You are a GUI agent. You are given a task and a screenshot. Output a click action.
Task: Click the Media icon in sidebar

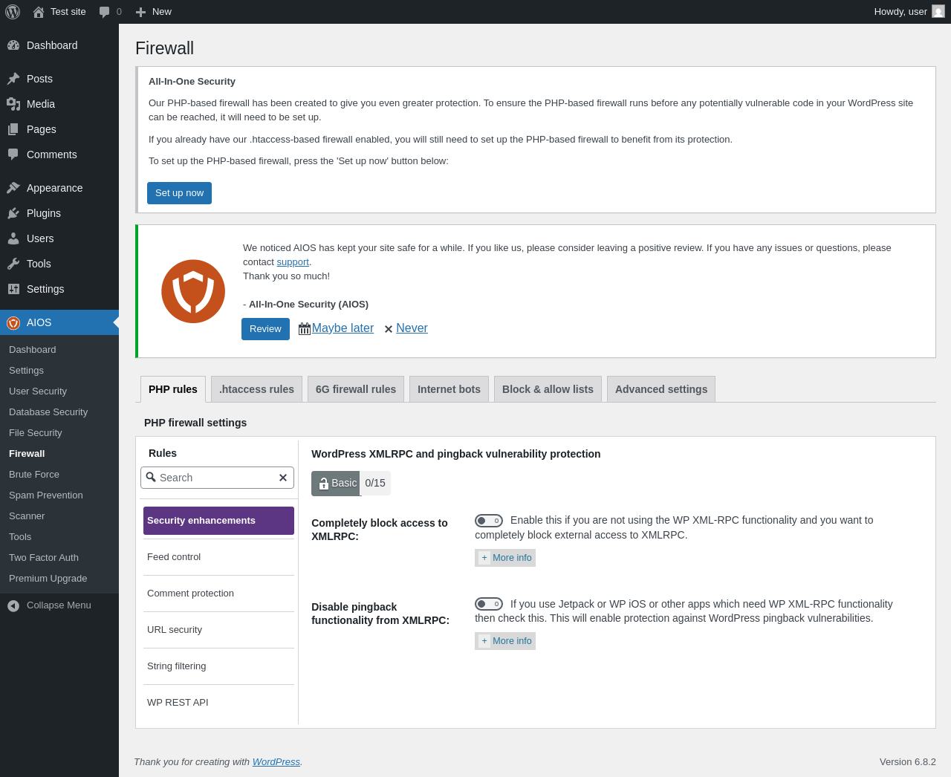pos(13,104)
